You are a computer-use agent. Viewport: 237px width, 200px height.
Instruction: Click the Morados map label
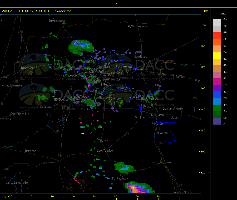click(31, 151)
